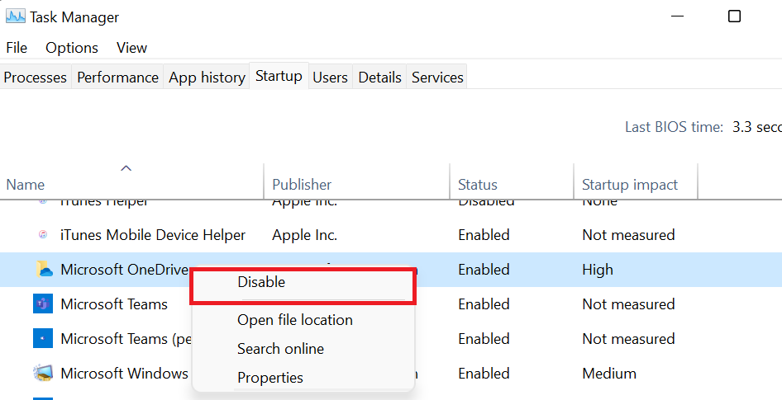Image resolution: width=782 pixels, height=400 pixels.
Task: Click the Microsoft Windows row icon
Action: [x=43, y=373]
